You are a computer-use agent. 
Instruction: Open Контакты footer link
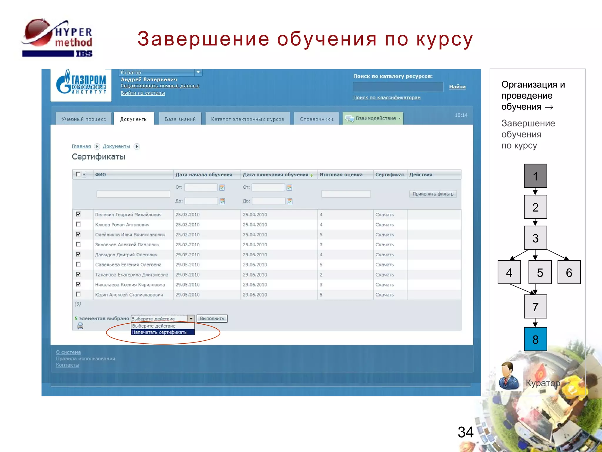[68, 365]
